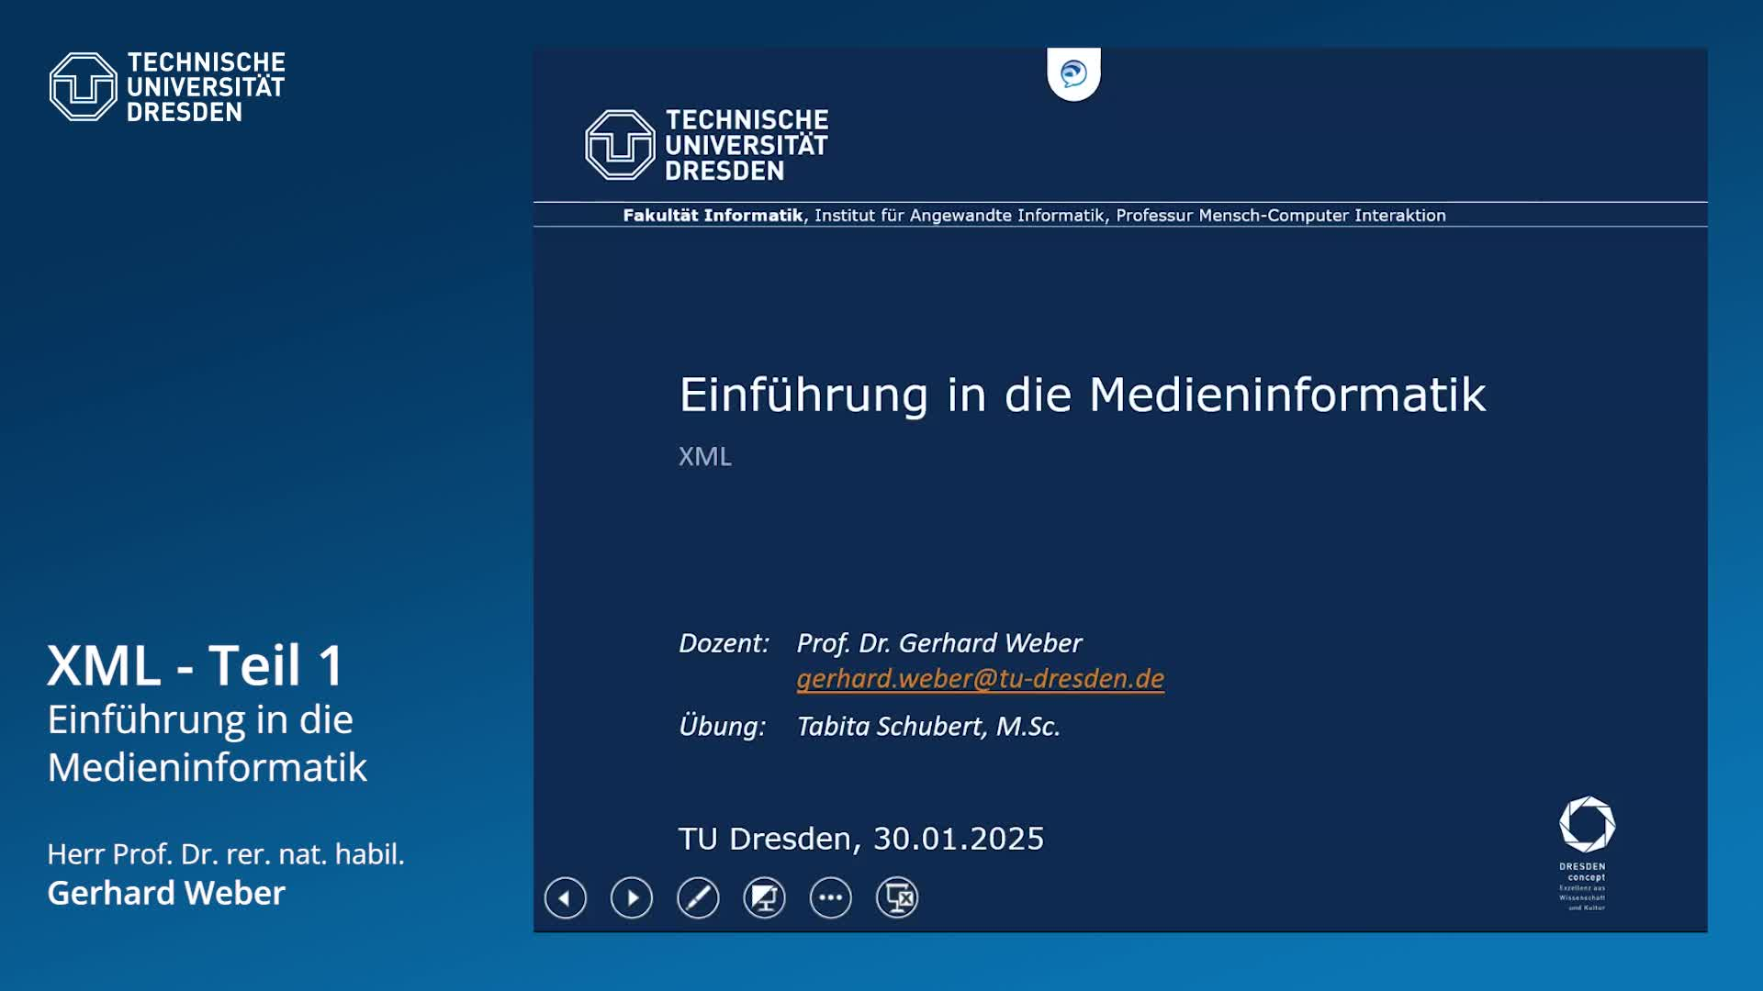
Task: Click the title Einführung in die Medieninformatik
Action: (x=1084, y=395)
